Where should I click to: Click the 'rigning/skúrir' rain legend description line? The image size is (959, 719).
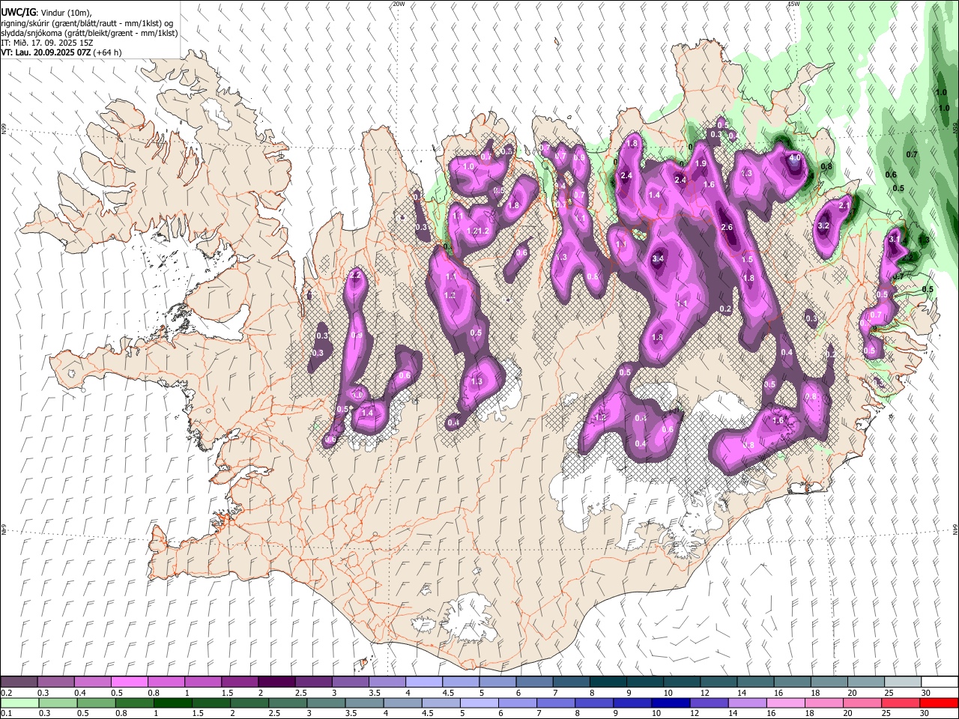[87, 22]
